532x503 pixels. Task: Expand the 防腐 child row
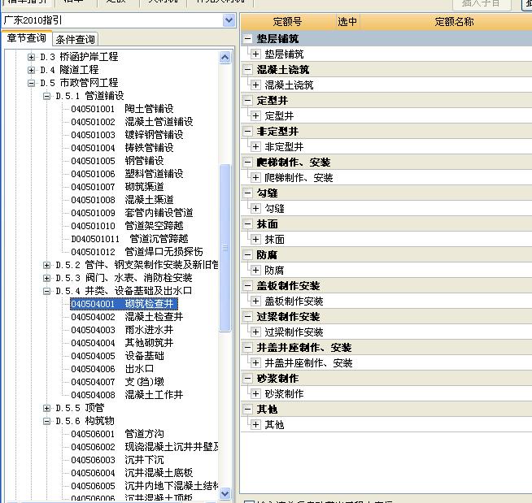[255, 270]
